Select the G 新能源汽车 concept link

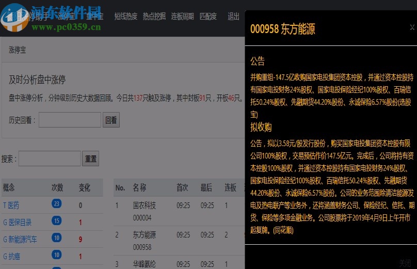point(20,239)
